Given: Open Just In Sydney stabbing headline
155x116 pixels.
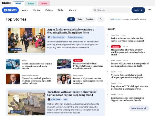Looking at the screenshot, I should point(128,52).
